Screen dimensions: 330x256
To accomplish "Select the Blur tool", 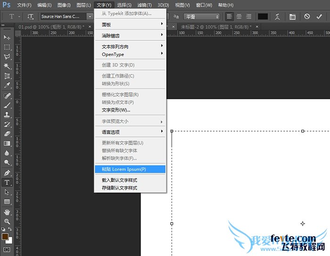I will [x=7, y=153].
